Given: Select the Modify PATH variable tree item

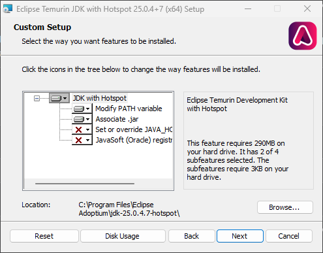Looking at the screenshot, I should [x=129, y=109].
